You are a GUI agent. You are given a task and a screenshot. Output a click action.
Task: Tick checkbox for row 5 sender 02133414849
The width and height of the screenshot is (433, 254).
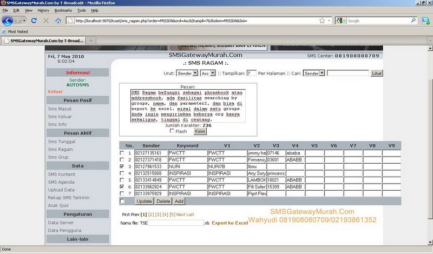(122, 180)
